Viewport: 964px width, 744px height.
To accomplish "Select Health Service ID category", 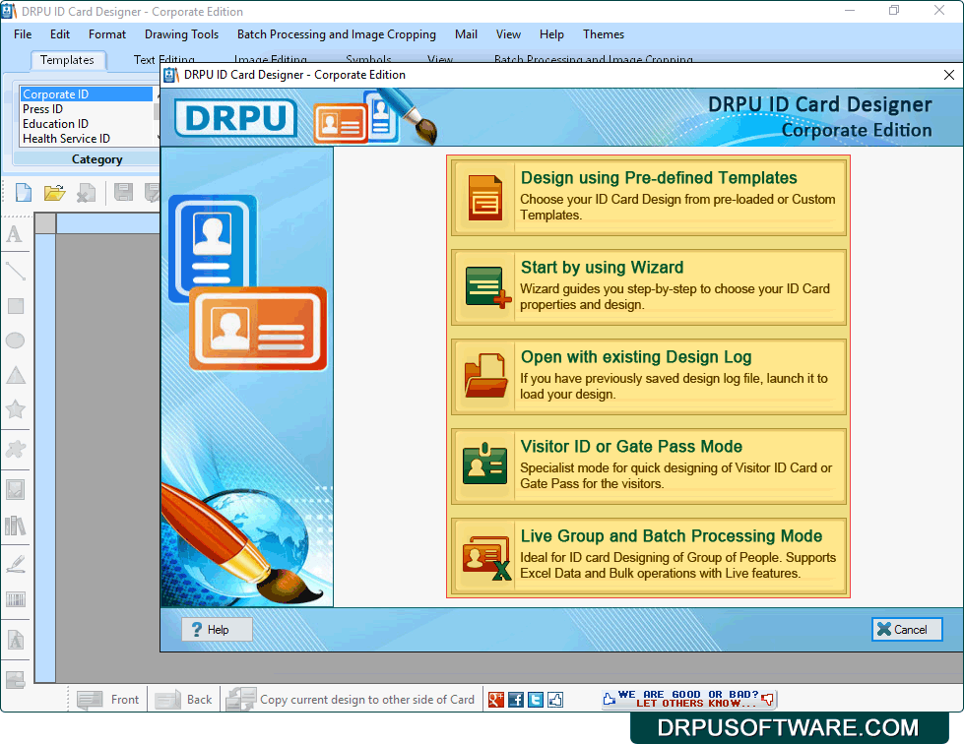I will click(86, 138).
